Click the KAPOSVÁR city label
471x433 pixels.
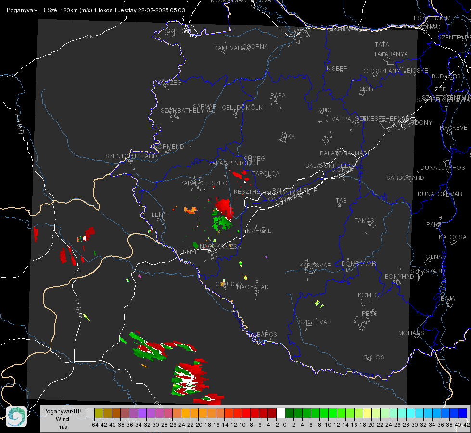coord(316,265)
